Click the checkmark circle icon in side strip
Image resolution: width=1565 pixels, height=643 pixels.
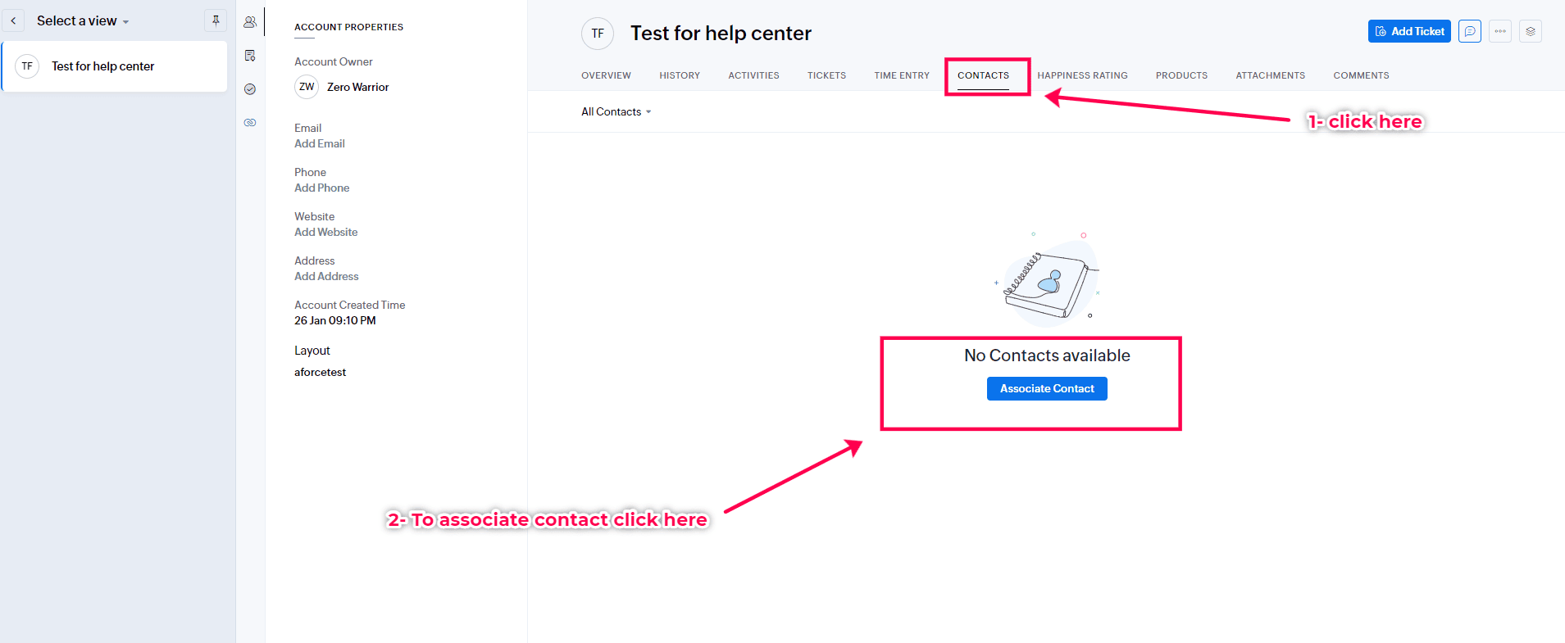point(250,89)
